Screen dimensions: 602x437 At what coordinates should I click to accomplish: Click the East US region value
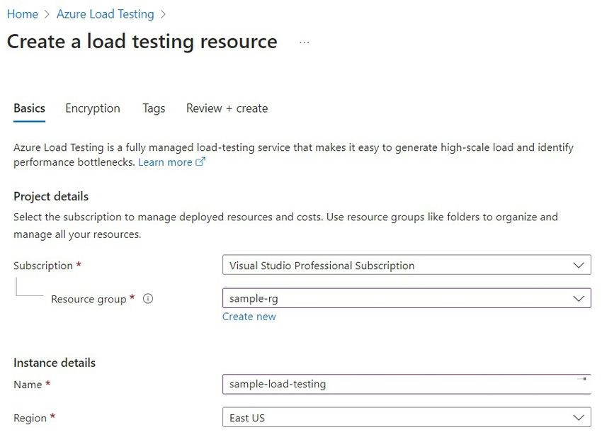pyautogui.click(x=248, y=417)
